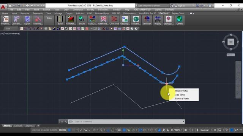Open the Dimension menu
The height and width of the screenshot is (136, 243).
[x=78, y=9]
